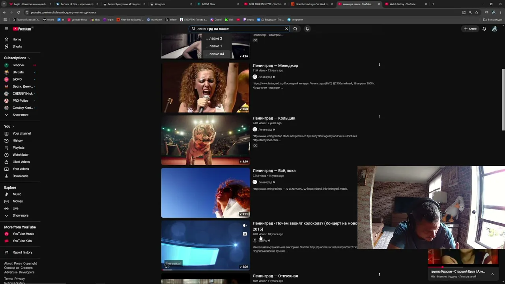Screen dimensions: 505x284
Task: Expand Show more under Explore
Action: (21, 215)
